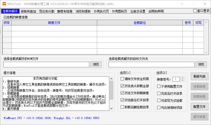The image size is (211, 125).
Task: Focus the 映像卷号 number field
Action: pyautogui.click(x=176, y=79)
